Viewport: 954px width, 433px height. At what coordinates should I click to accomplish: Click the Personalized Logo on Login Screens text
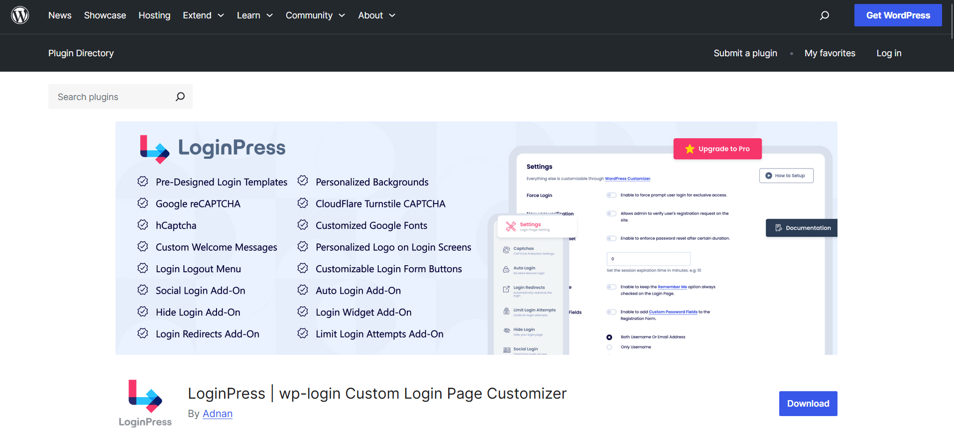pyautogui.click(x=393, y=247)
